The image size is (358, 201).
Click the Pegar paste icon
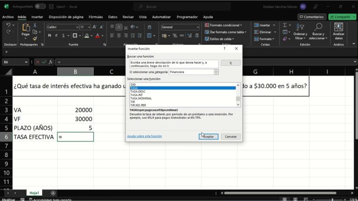pyautogui.click(x=26, y=28)
